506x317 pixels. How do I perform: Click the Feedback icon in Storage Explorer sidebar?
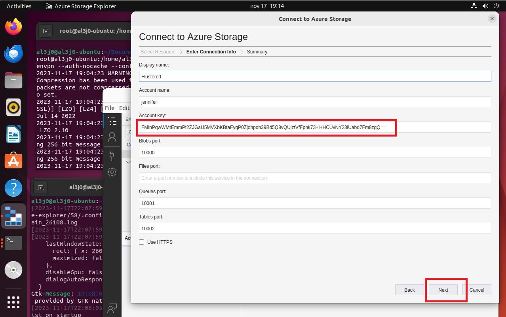(112, 308)
